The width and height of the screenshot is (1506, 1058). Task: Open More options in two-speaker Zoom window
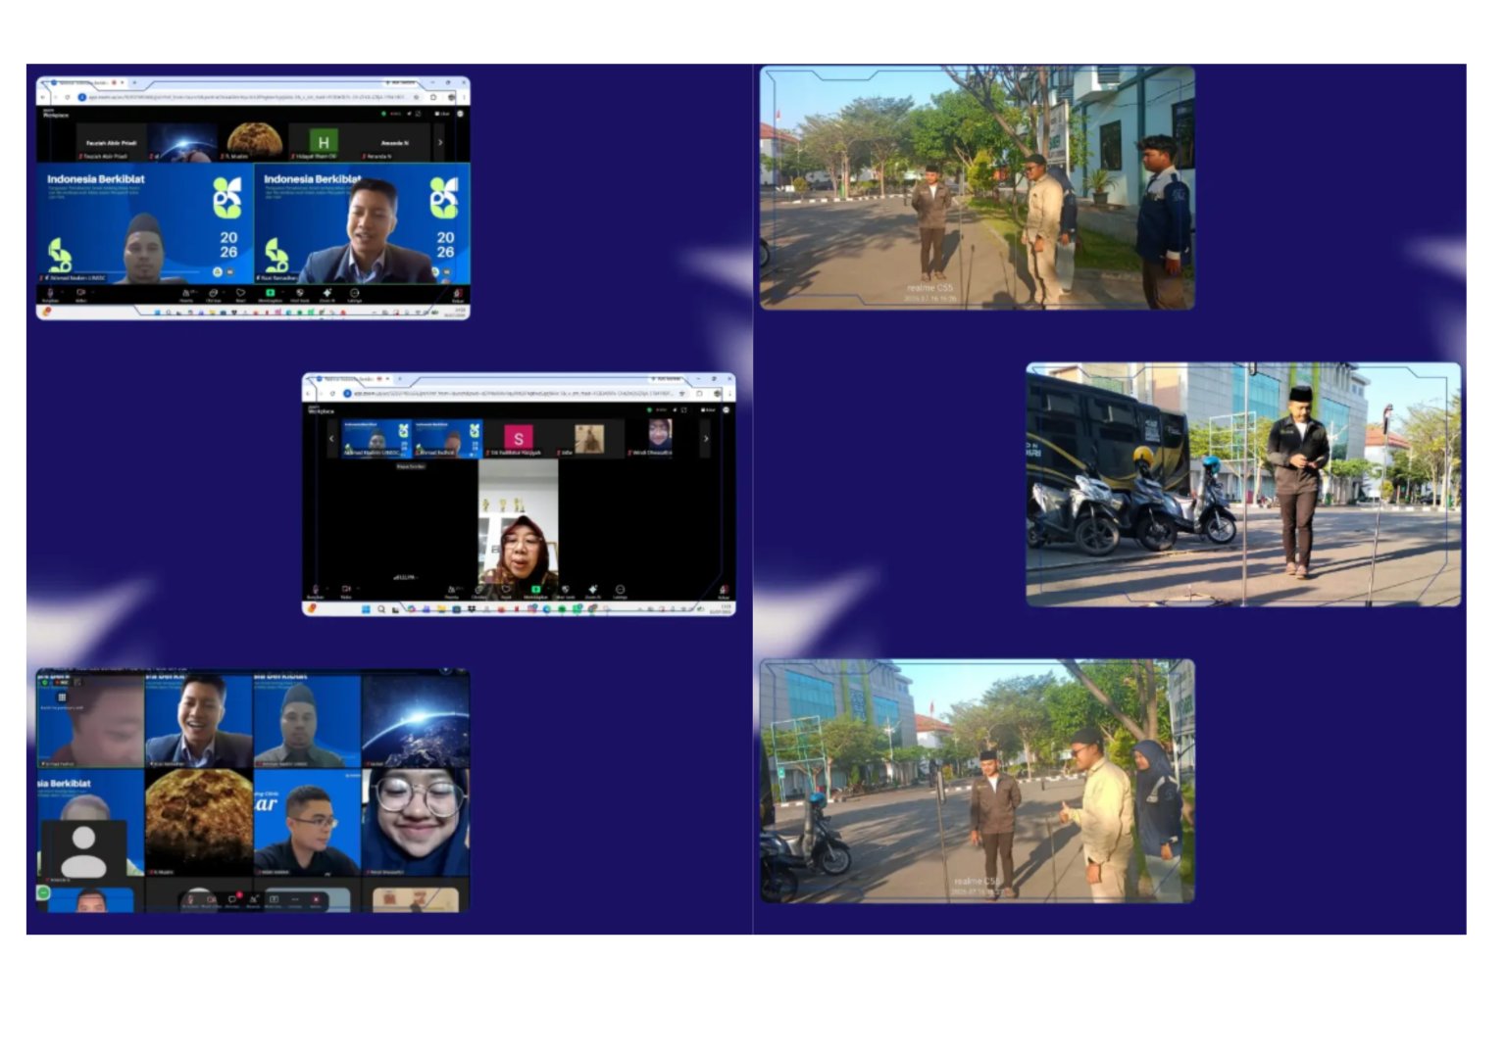(355, 293)
